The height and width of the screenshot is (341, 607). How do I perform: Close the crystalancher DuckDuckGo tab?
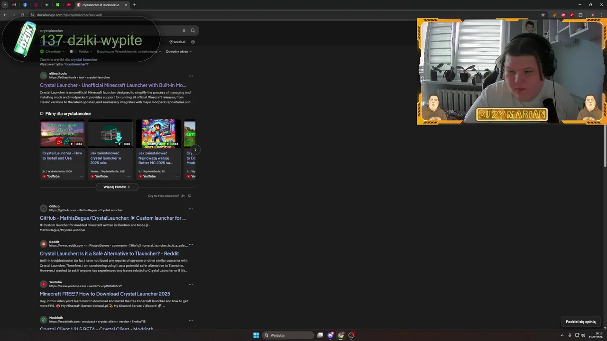126,5
